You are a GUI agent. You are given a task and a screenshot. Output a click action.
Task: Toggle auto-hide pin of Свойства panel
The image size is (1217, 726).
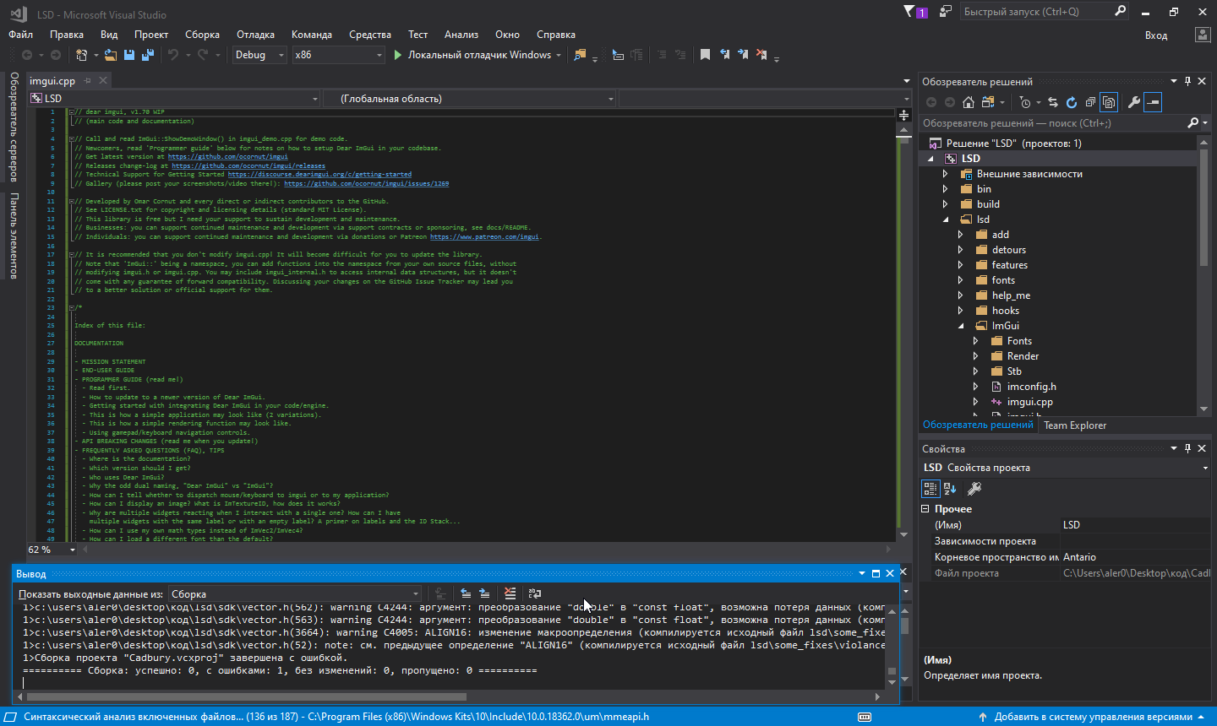1187,448
